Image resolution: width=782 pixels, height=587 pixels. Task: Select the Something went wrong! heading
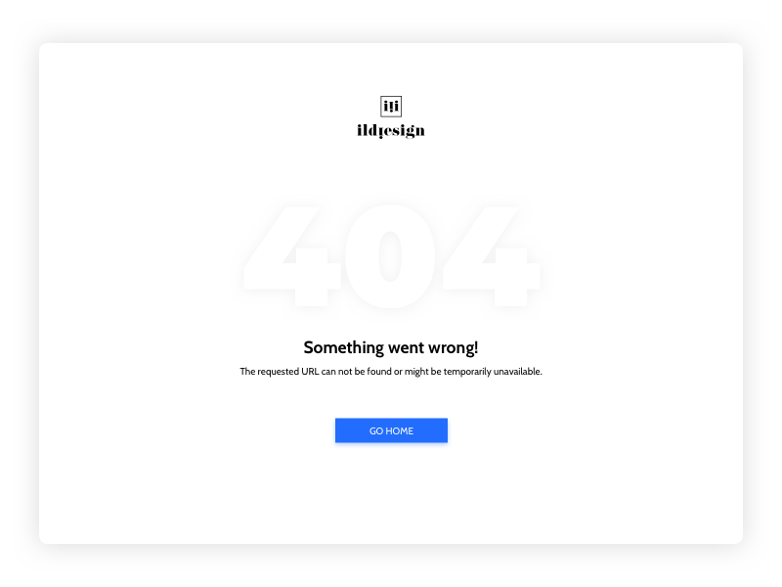click(x=391, y=347)
